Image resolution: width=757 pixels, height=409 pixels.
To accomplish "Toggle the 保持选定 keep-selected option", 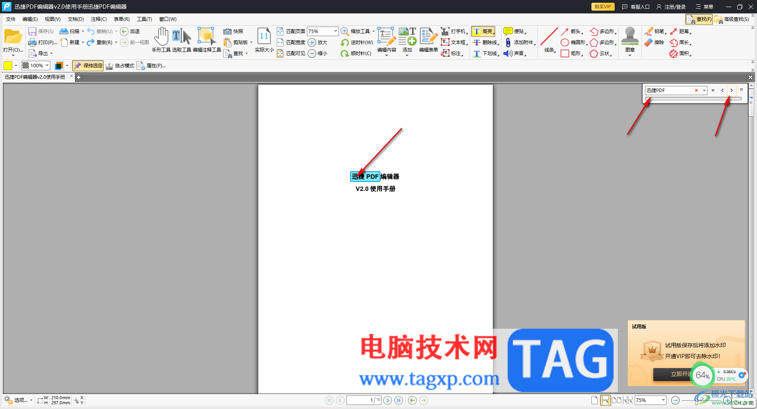I will pyautogui.click(x=88, y=66).
